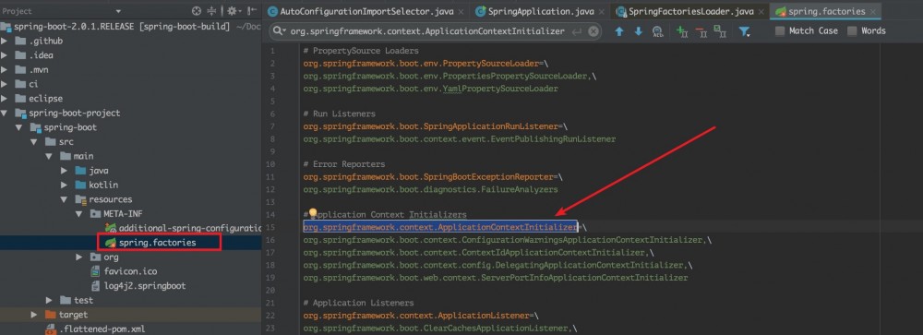This screenshot has height=335, width=923.
Task: Focus the find text input field
Action: click(427, 31)
